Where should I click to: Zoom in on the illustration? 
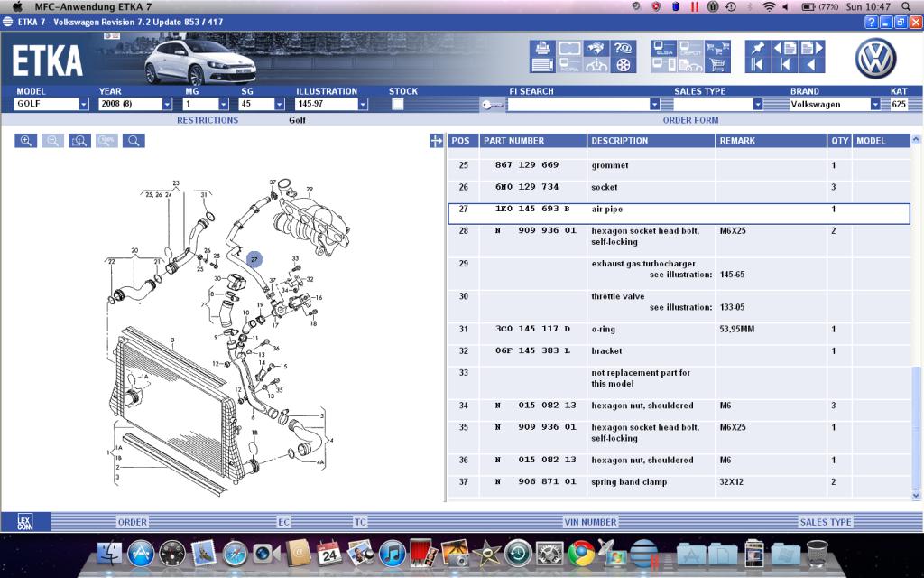point(26,141)
